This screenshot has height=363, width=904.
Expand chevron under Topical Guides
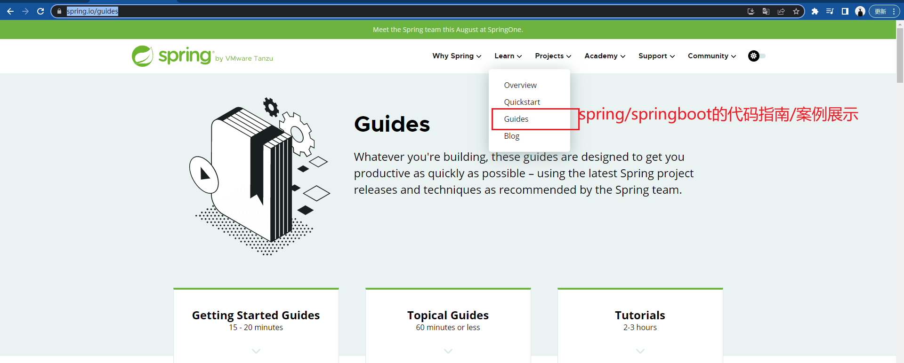(x=448, y=351)
